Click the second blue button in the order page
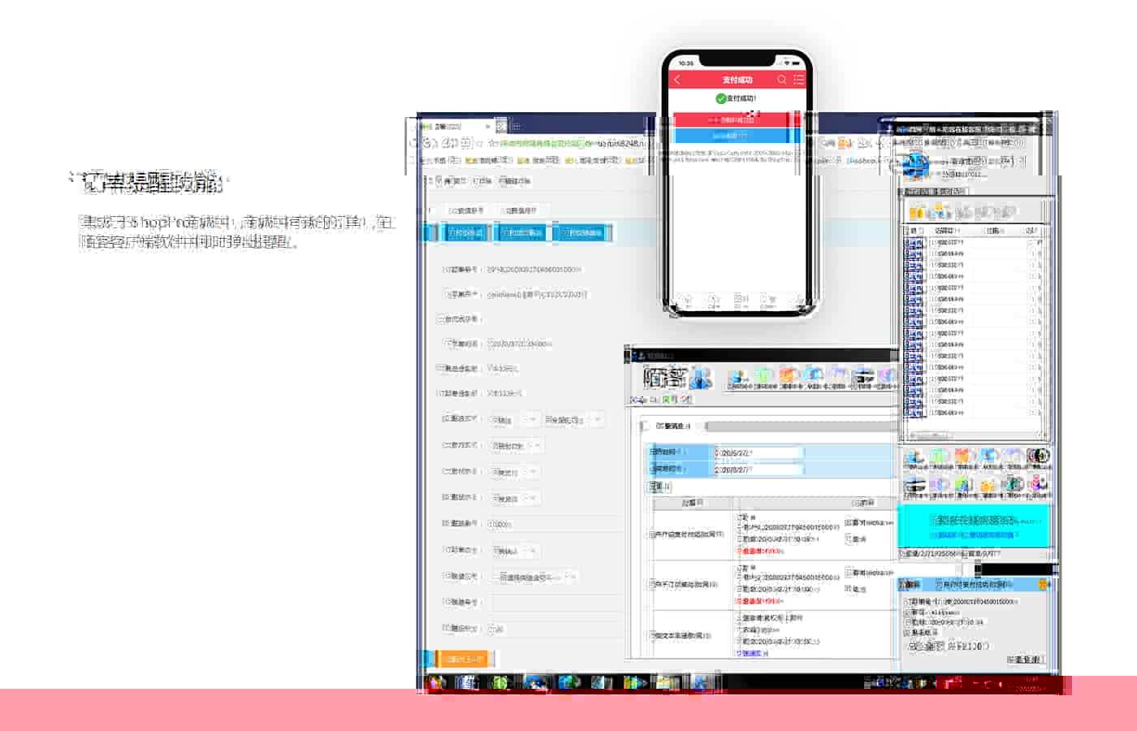The width and height of the screenshot is (1137, 731). [522, 233]
